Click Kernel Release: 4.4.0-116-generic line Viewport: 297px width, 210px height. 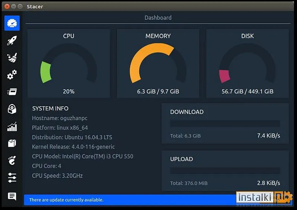click(x=73, y=147)
